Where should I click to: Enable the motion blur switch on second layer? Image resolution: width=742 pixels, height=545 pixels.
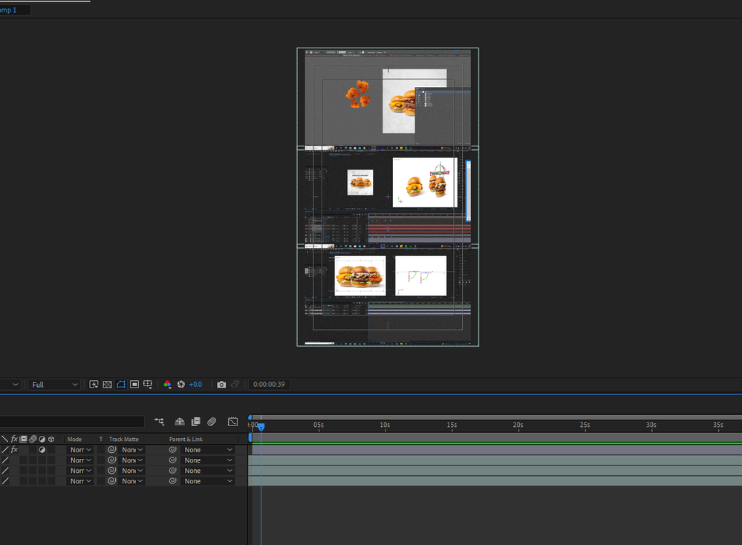33,460
